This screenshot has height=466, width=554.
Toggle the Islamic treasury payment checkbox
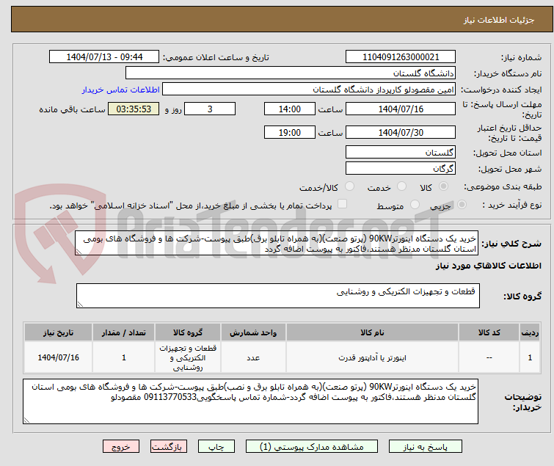click(342, 204)
